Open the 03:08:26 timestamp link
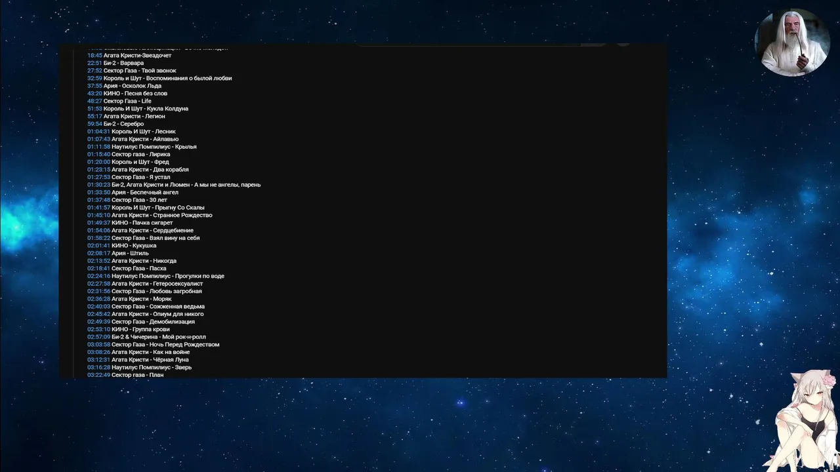This screenshot has height=472, width=840. pos(98,352)
